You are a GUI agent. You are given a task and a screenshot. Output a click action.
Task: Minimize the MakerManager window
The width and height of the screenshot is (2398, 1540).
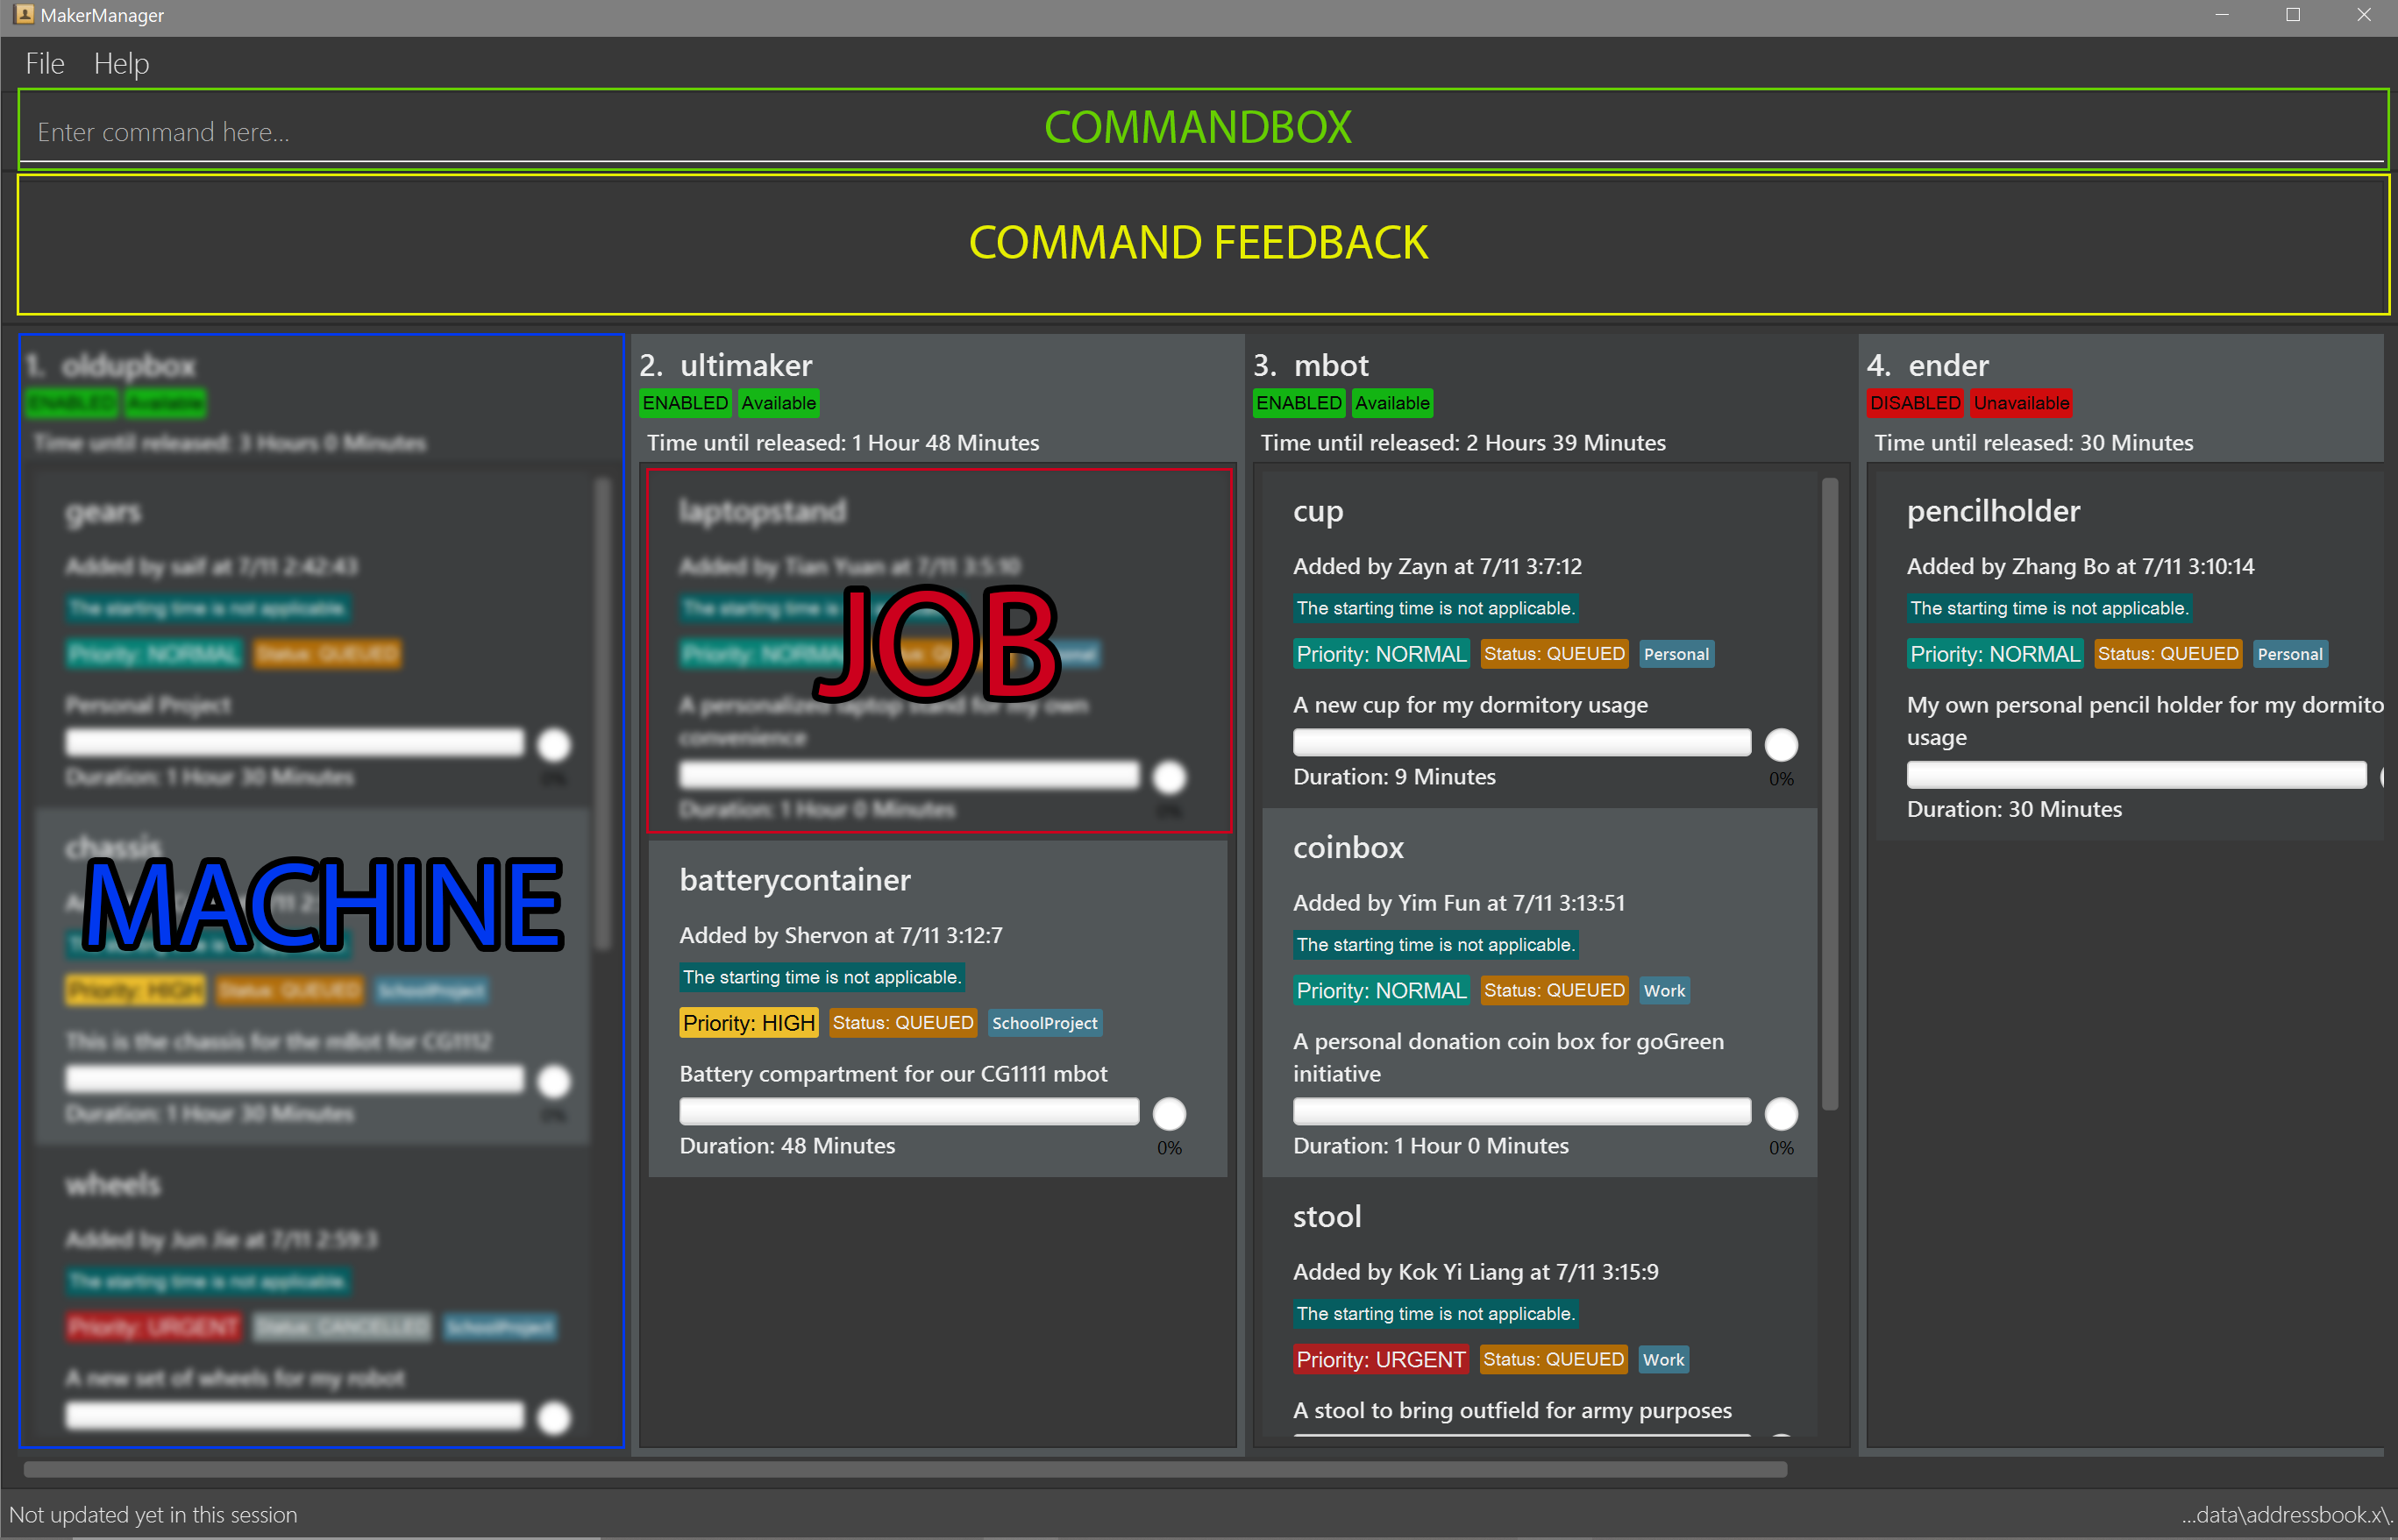click(x=2222, y=15)
